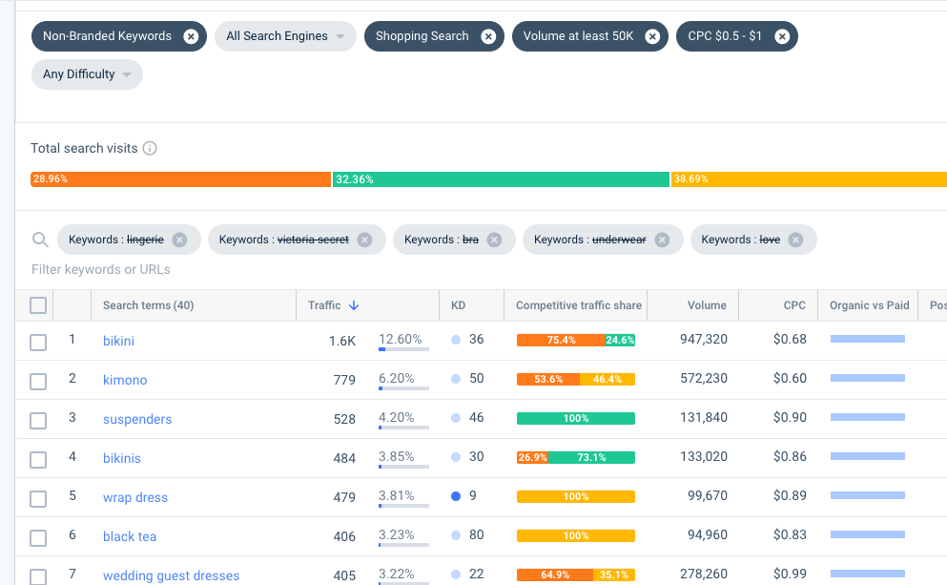Select the wrap dress row checkbox
This screenshot has width=947, height=585.
[38, 499]
